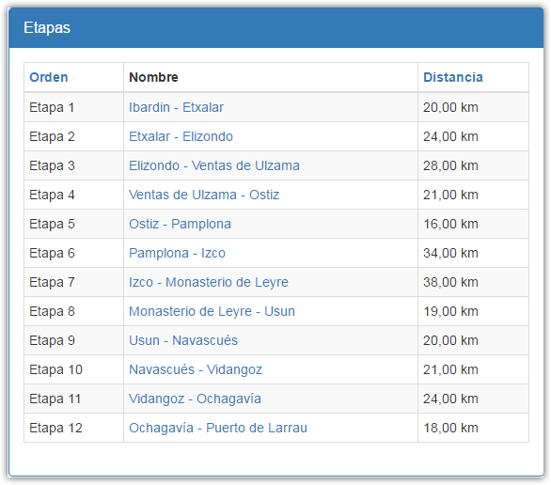Open the Ostiz - Pamplona stage link
The height and width of the screenshot is (485, 551).
tap(180, 224)
